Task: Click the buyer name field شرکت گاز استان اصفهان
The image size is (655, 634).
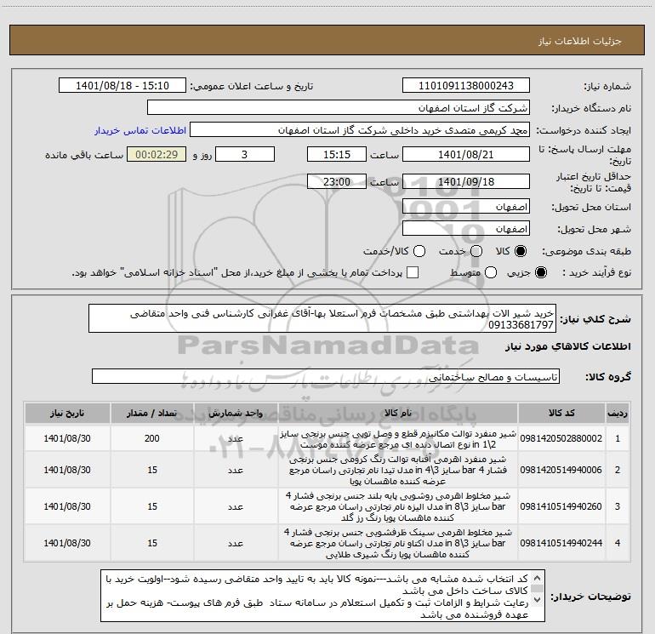Action: (339, 108)
